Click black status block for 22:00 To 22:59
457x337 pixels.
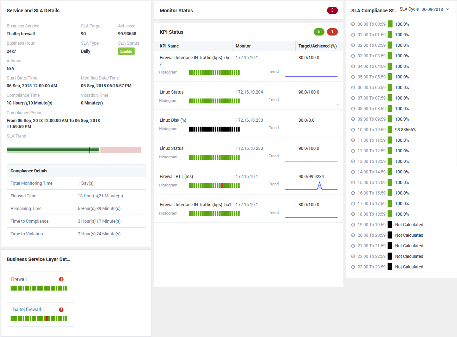click(x=390, y=256)
